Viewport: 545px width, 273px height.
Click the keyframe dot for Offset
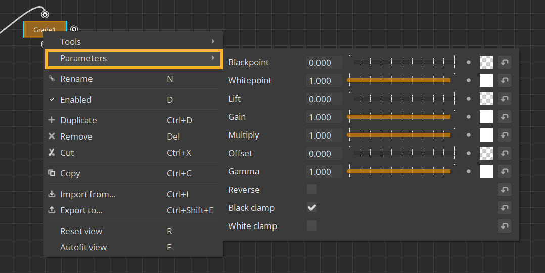point(469,153)
